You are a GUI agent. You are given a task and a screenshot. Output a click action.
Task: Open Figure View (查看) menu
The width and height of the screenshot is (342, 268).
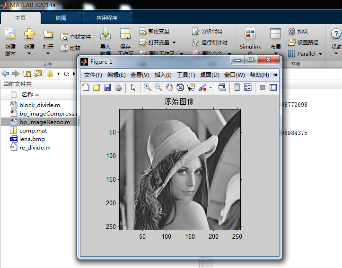[x=140, y=75]
